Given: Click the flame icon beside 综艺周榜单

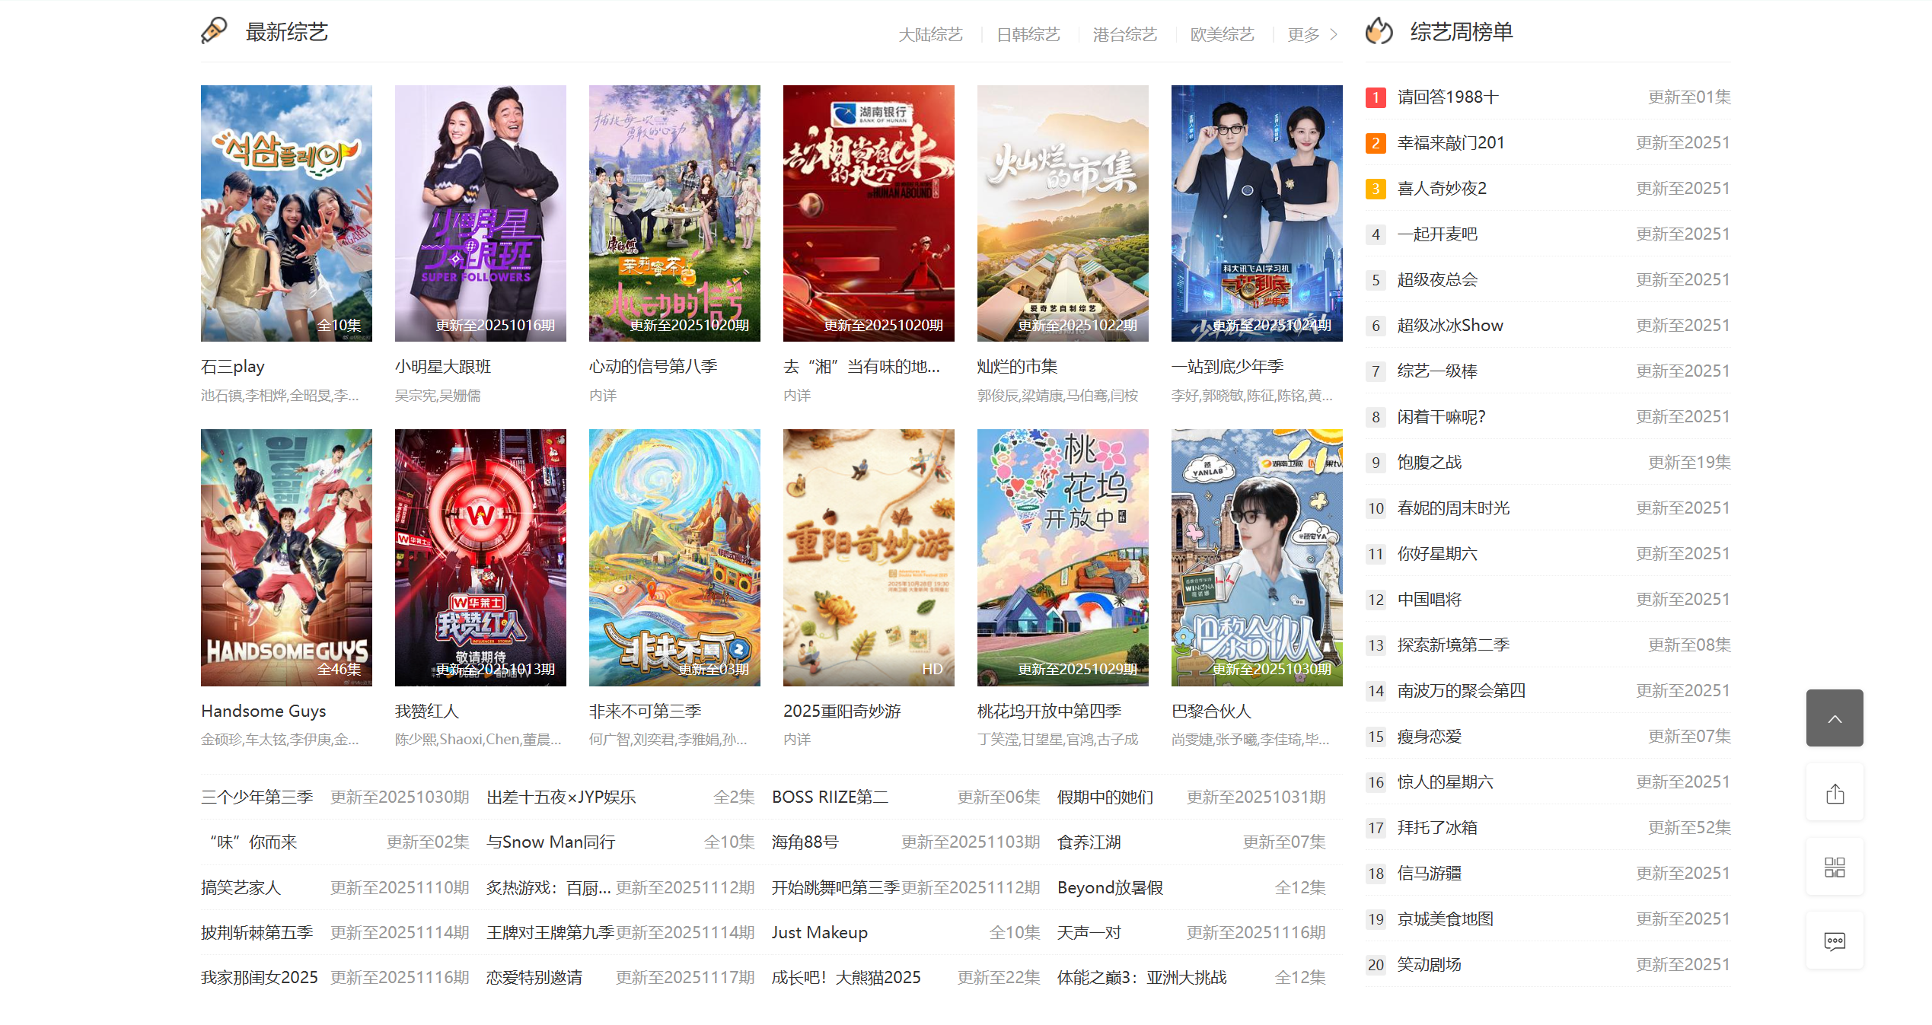Looking at the screenshot, I should 1379,32.
